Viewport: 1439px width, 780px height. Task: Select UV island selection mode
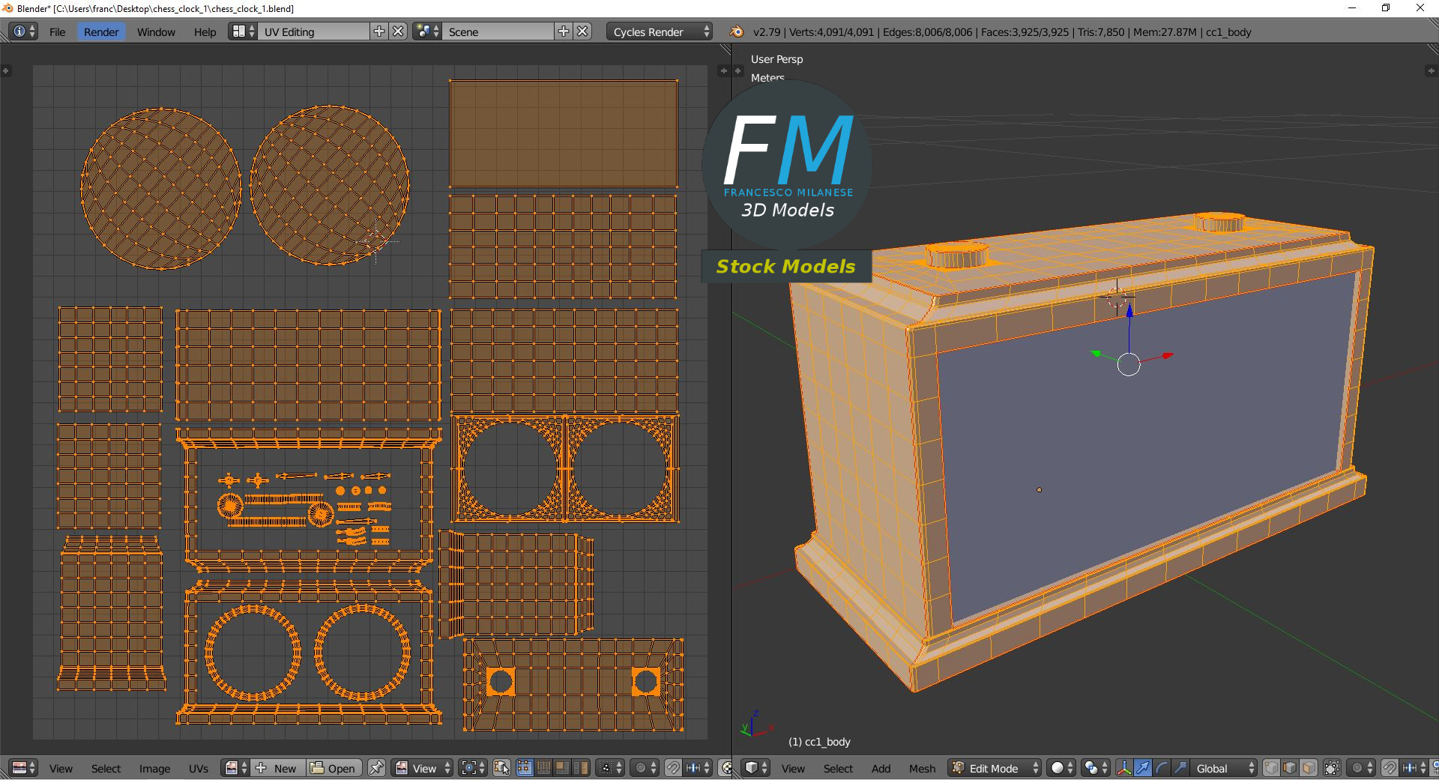click(x=581, y=768)
